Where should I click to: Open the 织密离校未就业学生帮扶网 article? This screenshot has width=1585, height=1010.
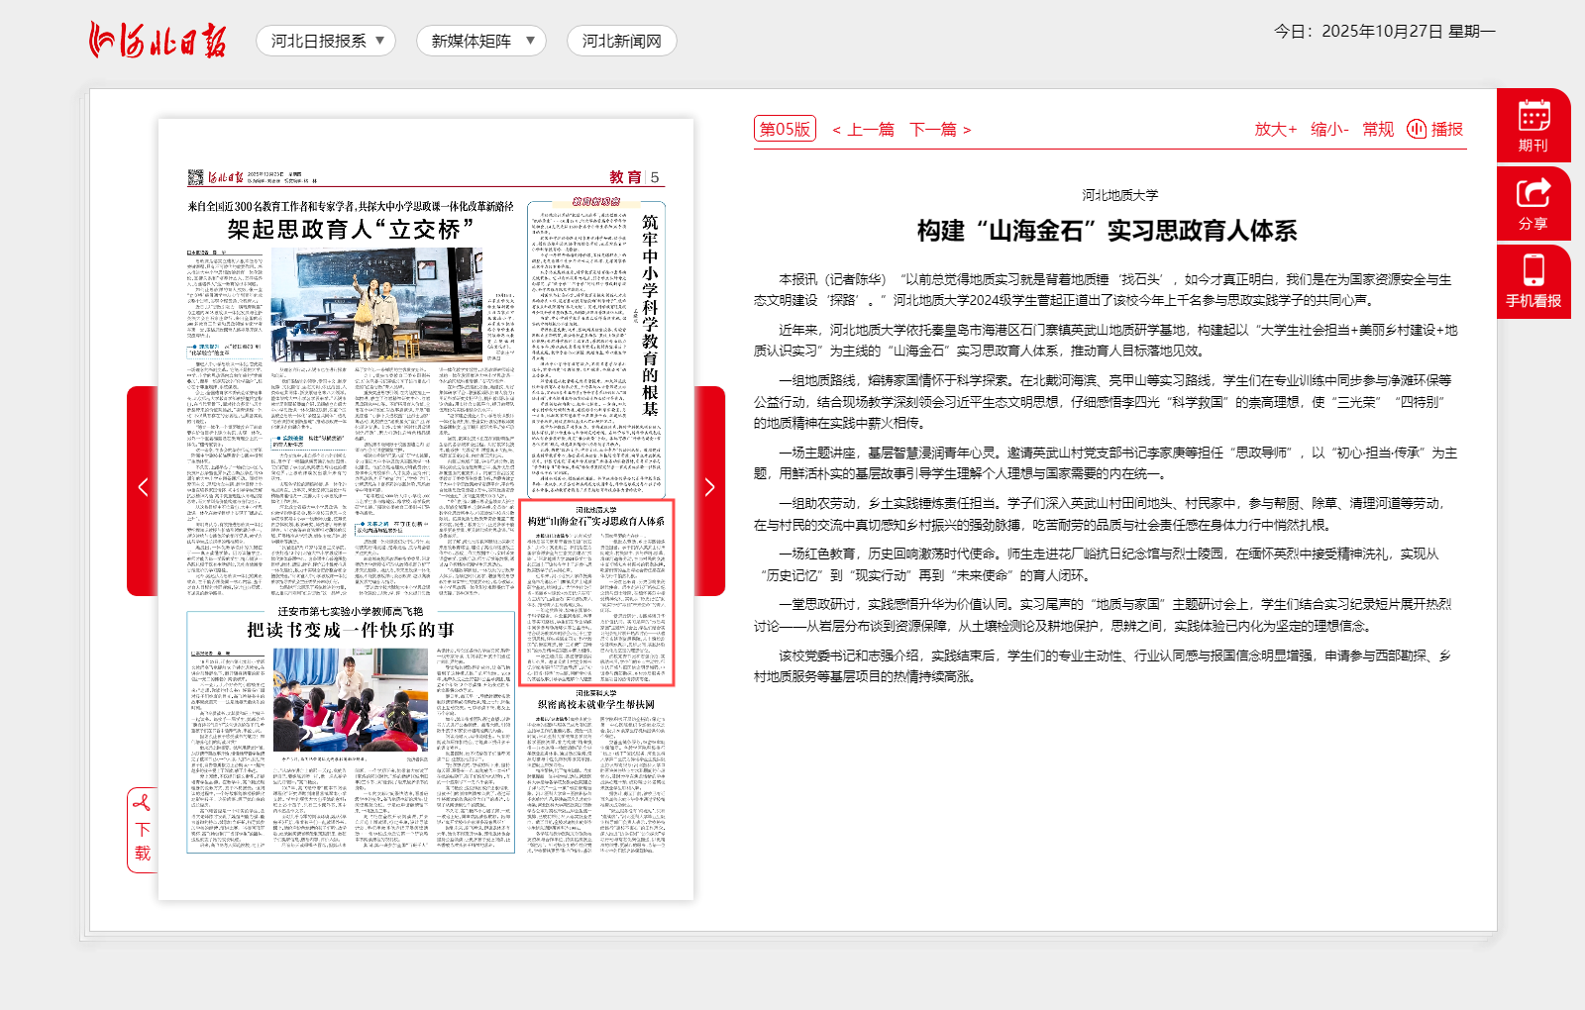(596, 704)
